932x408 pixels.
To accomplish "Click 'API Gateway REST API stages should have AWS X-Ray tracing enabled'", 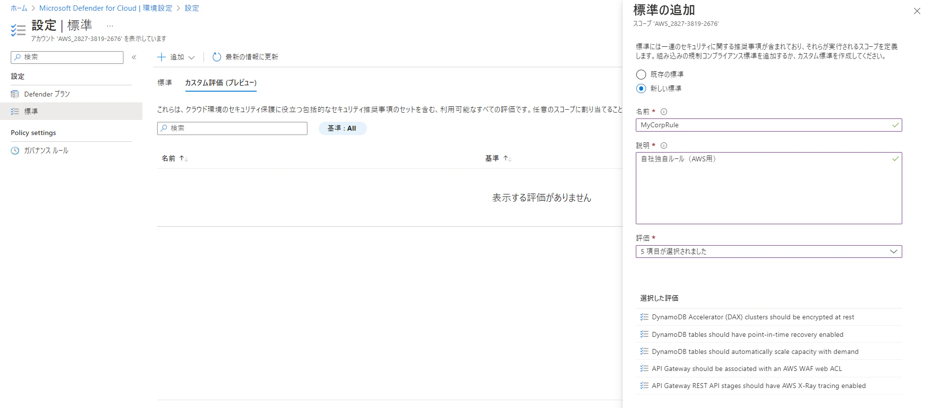I will (x=759, y=386).
